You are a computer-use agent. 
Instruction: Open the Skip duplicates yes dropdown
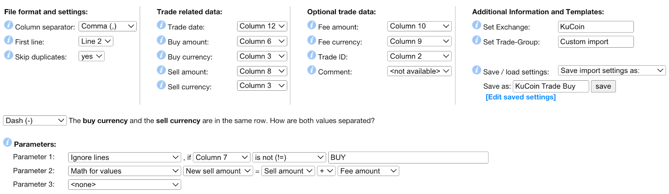92,56
